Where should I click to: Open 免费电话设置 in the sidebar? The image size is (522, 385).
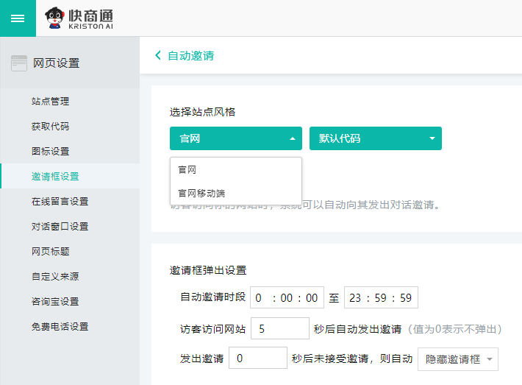(60, 327)
